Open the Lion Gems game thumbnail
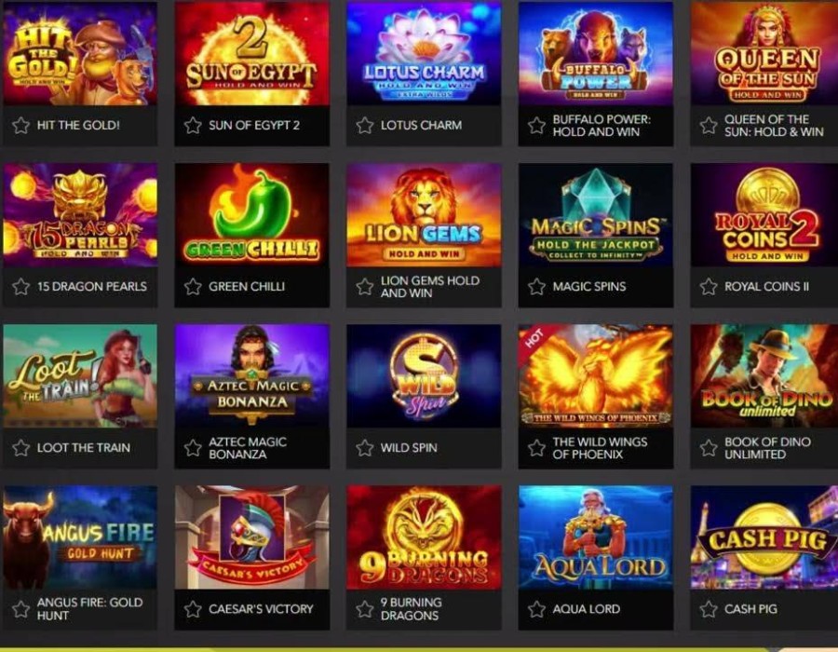Viewport: 838px width, 652px height. (424, 215)
